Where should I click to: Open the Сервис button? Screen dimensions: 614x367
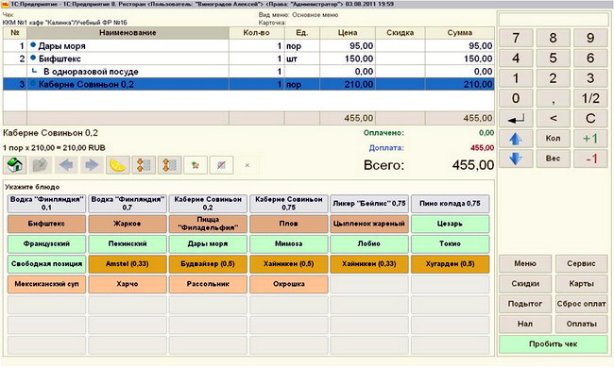click(582, 264)
